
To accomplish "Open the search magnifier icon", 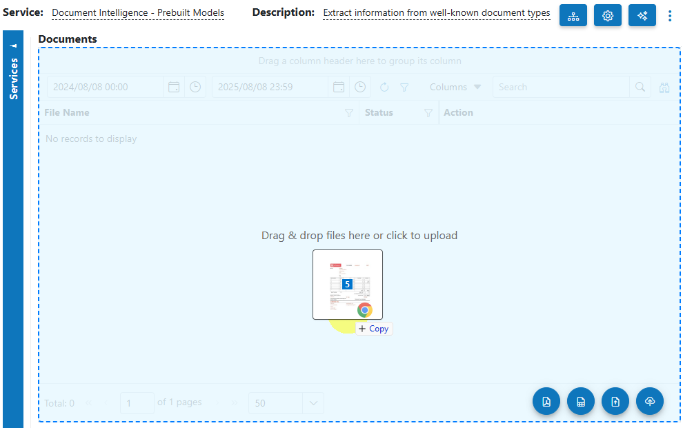I will pyautogui.click(x=640, y=87).
